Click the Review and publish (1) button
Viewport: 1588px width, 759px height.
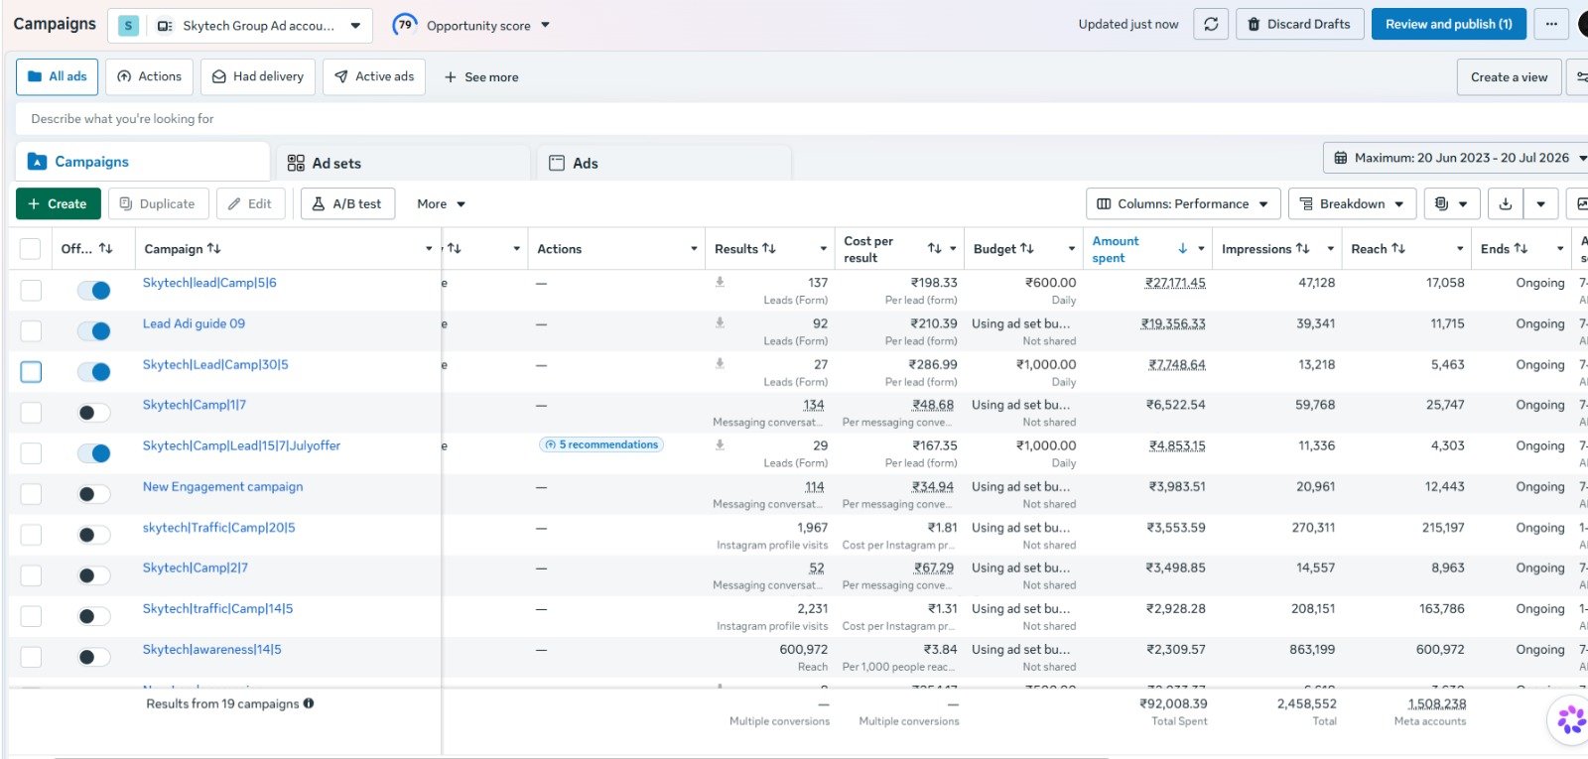click(1449, 24)
